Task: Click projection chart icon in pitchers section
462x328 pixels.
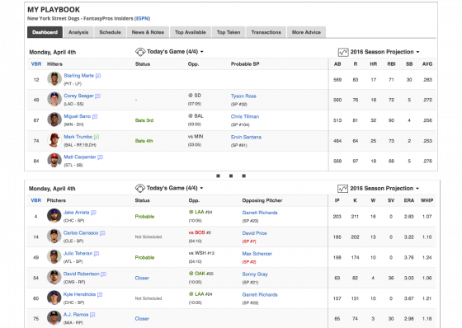Action: point(342,189)
